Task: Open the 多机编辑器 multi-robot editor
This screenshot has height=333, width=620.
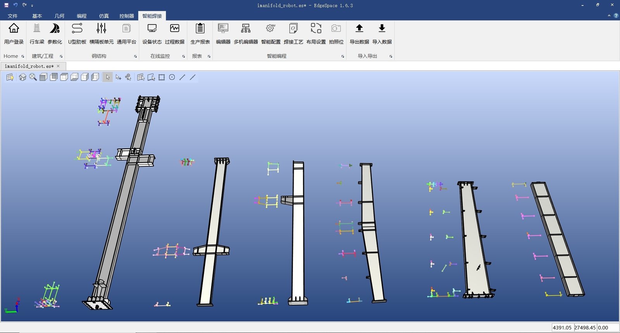Action: point(246,33)
